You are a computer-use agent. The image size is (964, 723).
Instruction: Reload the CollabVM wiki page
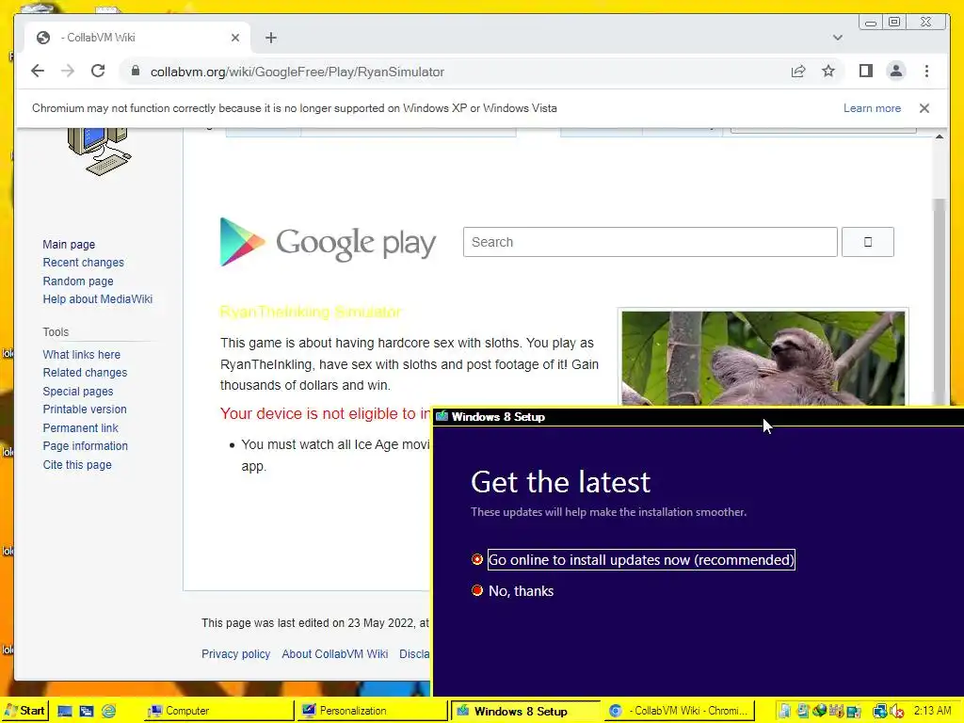point(98,72)
